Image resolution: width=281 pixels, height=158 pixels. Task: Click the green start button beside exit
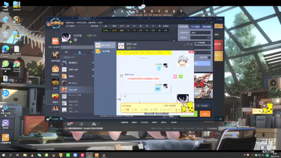(x=196, y=114)
